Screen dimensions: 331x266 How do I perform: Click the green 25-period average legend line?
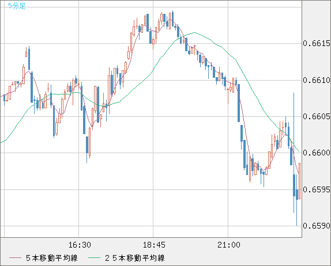tap(94, 258)
